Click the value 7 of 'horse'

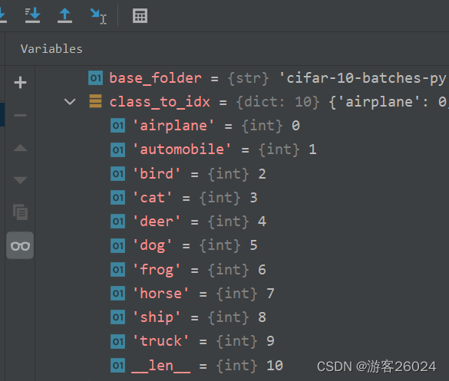tap(270, 294)
